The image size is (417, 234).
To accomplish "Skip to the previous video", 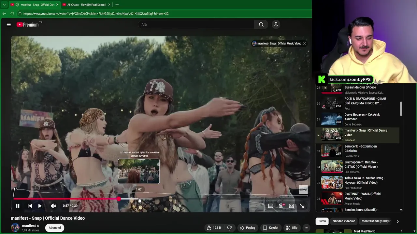I will coord(30,206).
